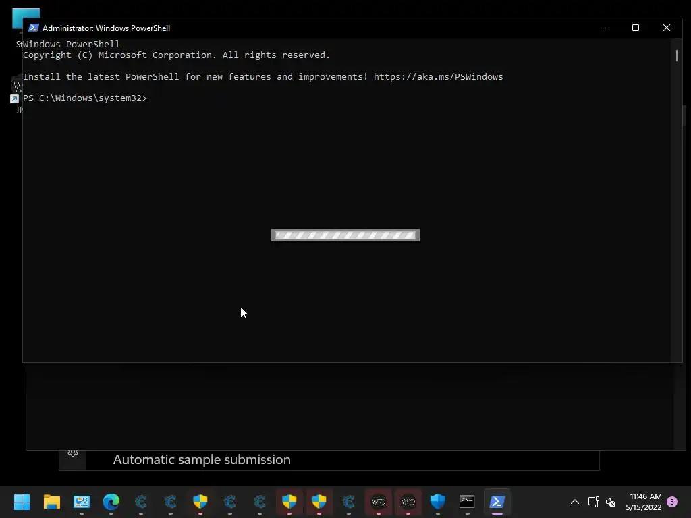Click the Administrator: Windows PowerShell title text

point(106,28)
